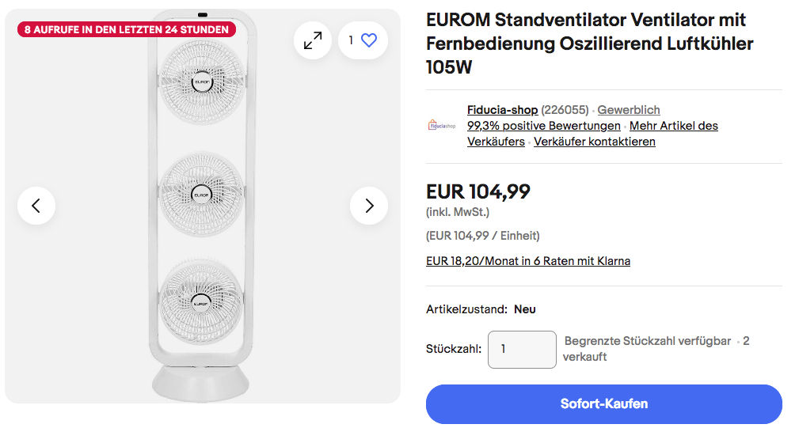
Task: Go to the previous product image
Action: (x=36, y=206)
